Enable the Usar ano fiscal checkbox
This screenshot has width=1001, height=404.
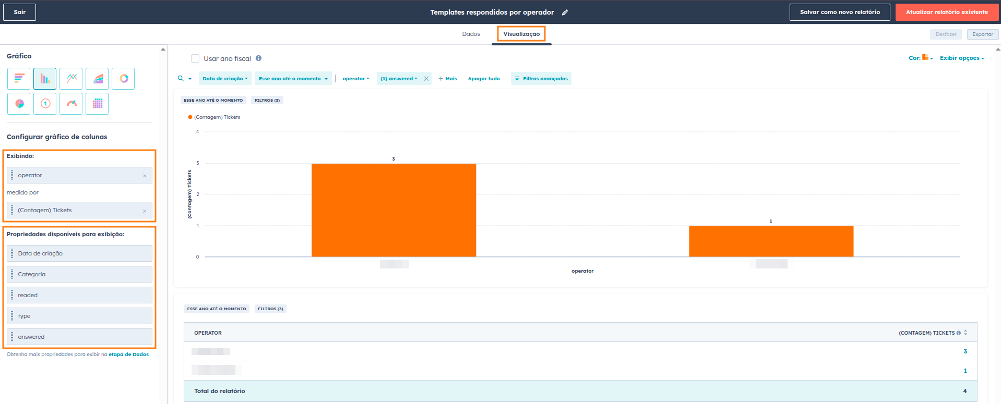(195, 58)
